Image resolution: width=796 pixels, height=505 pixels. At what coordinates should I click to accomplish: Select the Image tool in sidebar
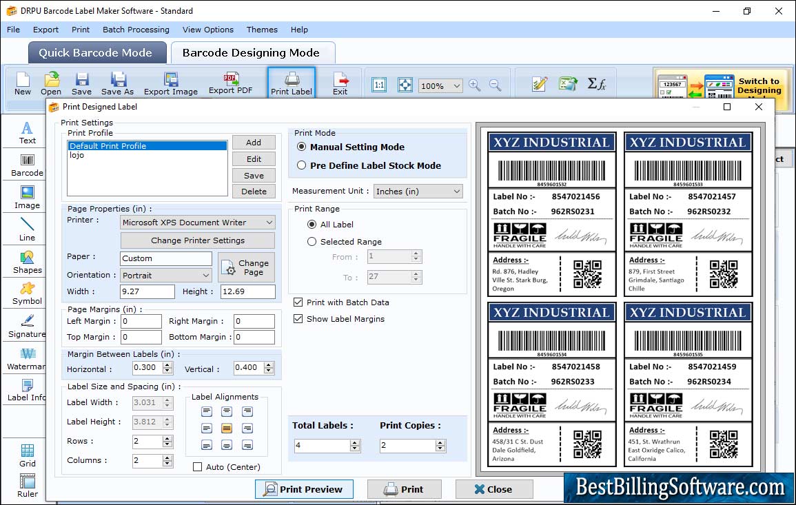point(27,198)
